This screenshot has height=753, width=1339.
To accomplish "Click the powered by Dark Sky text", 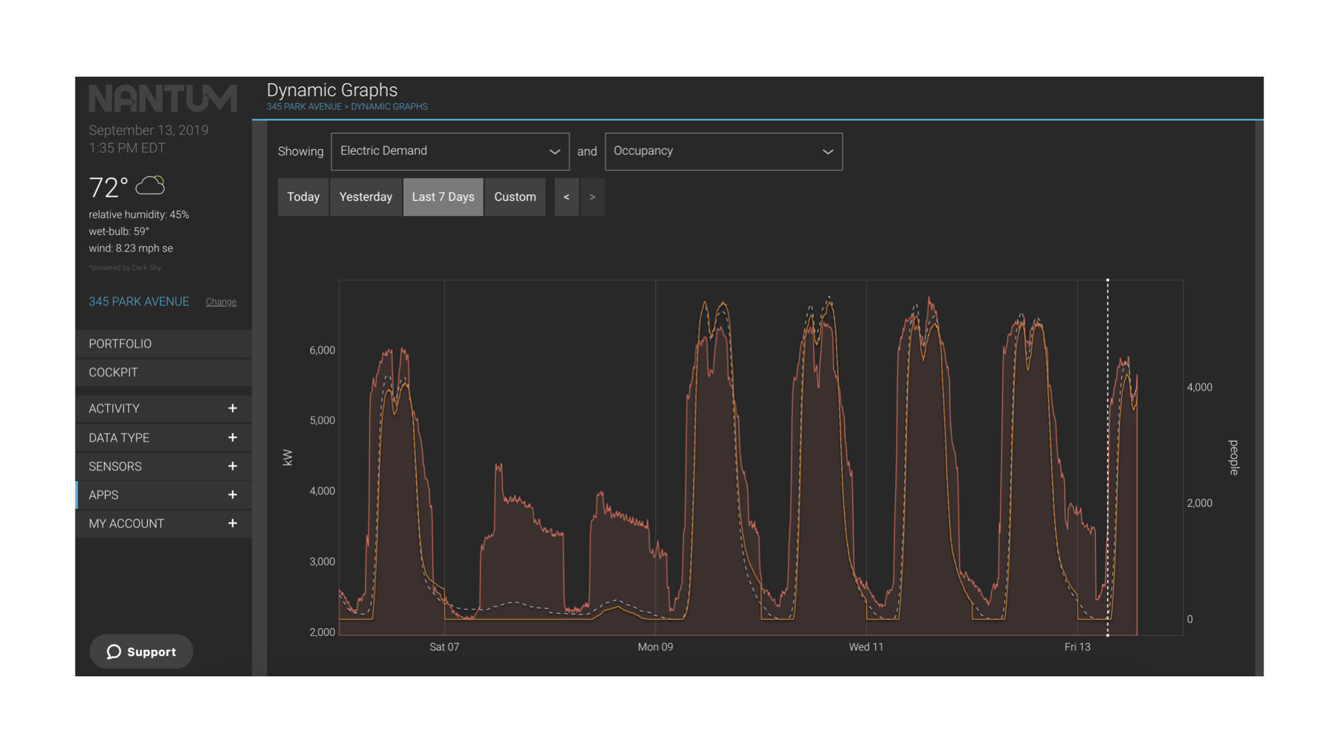I will (125, 268).
